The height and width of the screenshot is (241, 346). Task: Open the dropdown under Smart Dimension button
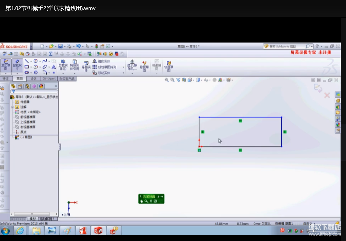point(17,74)
